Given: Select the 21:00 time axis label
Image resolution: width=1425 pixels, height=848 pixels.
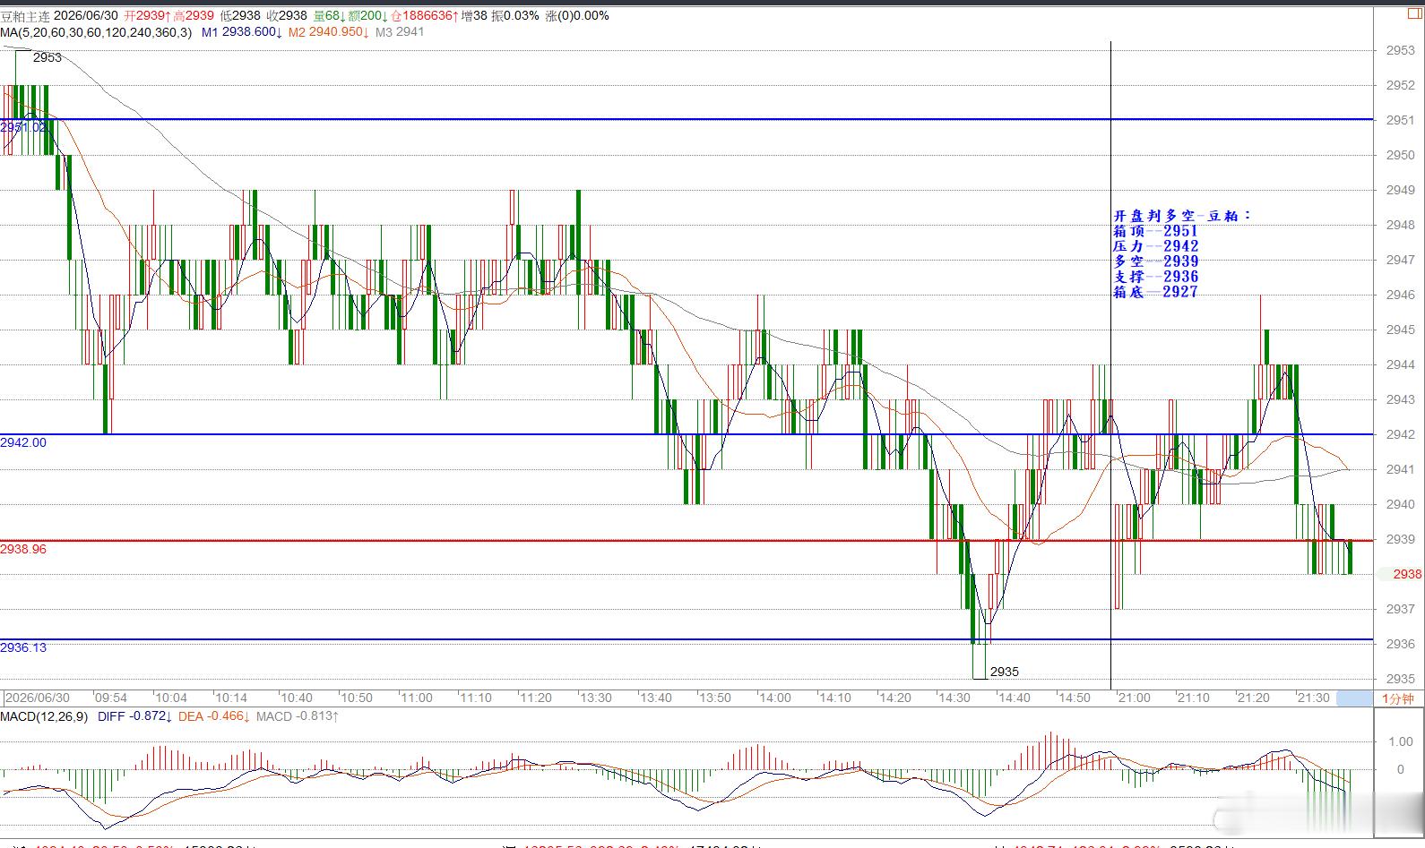Looking at the screenshot, I should (1134, 698).
